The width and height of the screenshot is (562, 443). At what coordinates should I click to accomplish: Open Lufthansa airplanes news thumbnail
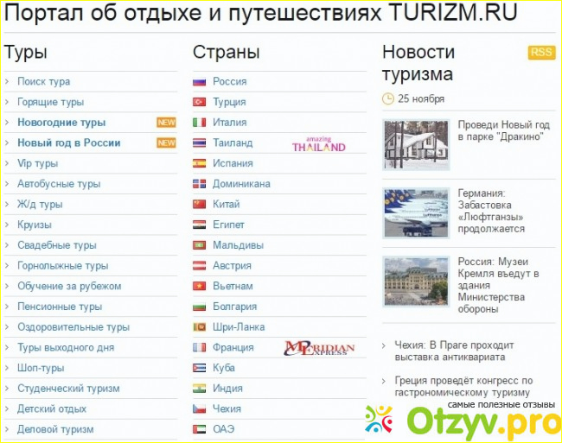pos(416,213)
